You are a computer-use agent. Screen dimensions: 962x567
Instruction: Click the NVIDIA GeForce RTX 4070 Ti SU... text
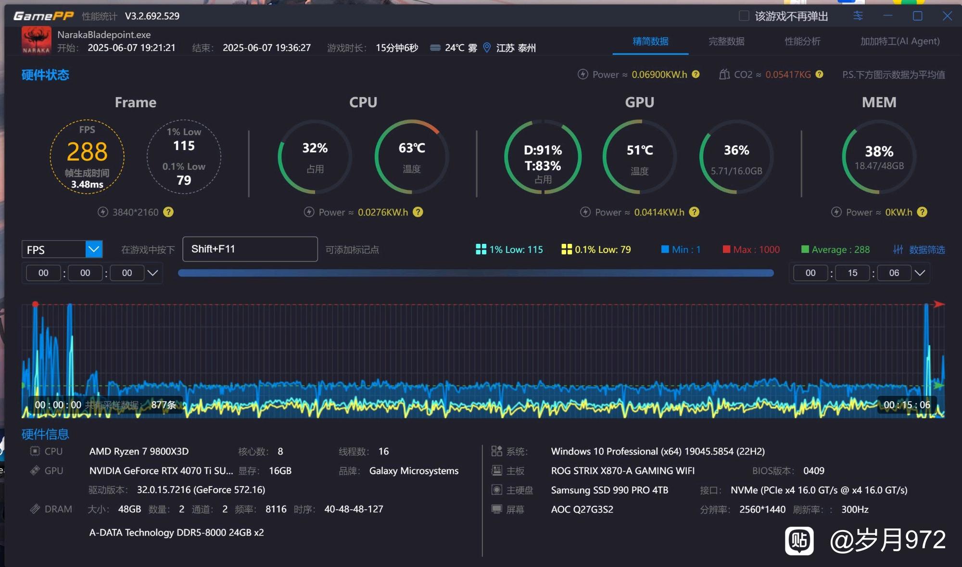[161, 470]
